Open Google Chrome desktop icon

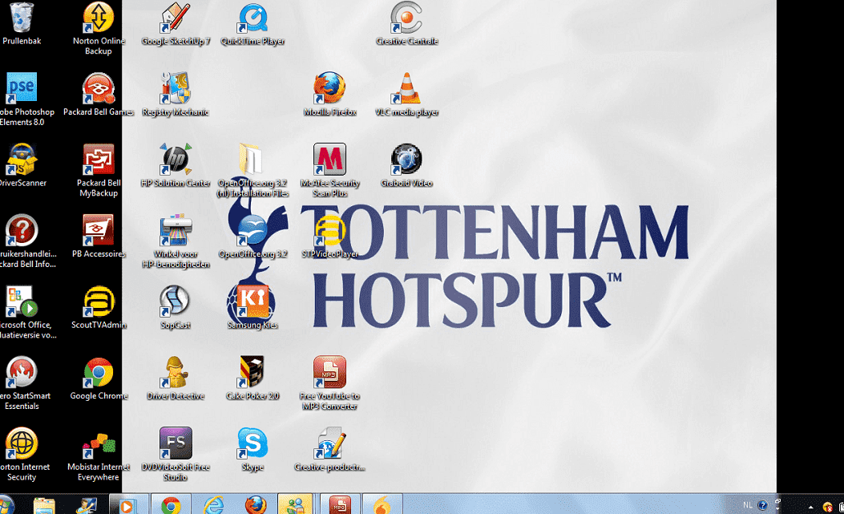click(99, 373)
